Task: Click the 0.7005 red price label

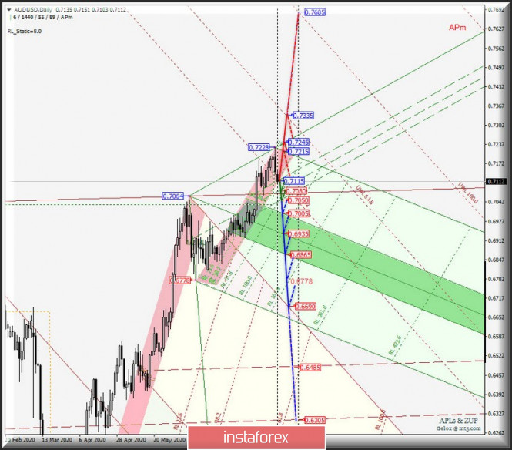Action: tap(299, 213)
